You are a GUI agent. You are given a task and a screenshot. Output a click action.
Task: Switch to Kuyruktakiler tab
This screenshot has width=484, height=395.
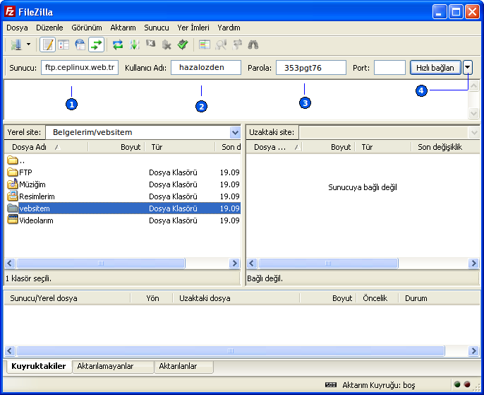coord(39,367)
